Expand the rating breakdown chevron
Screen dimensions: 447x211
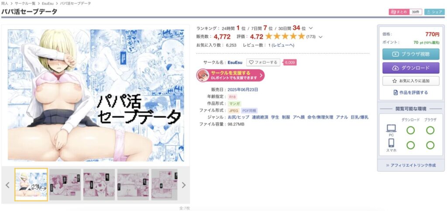pos(320,37)
